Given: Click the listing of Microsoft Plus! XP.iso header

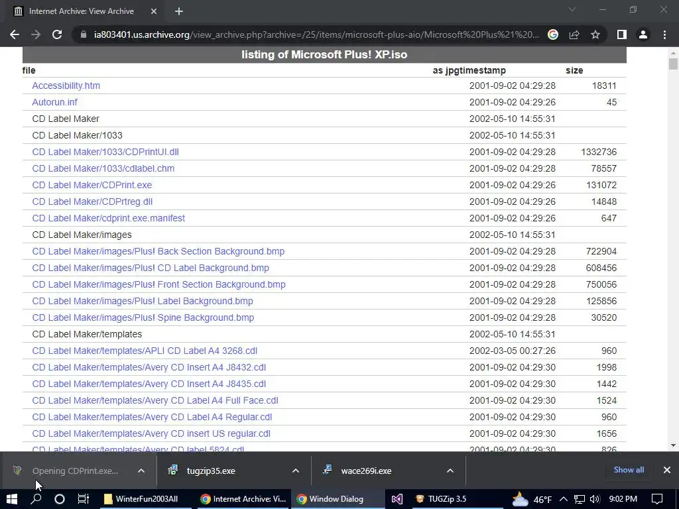Looking at the screenshot, I should [x=324, y=54].
